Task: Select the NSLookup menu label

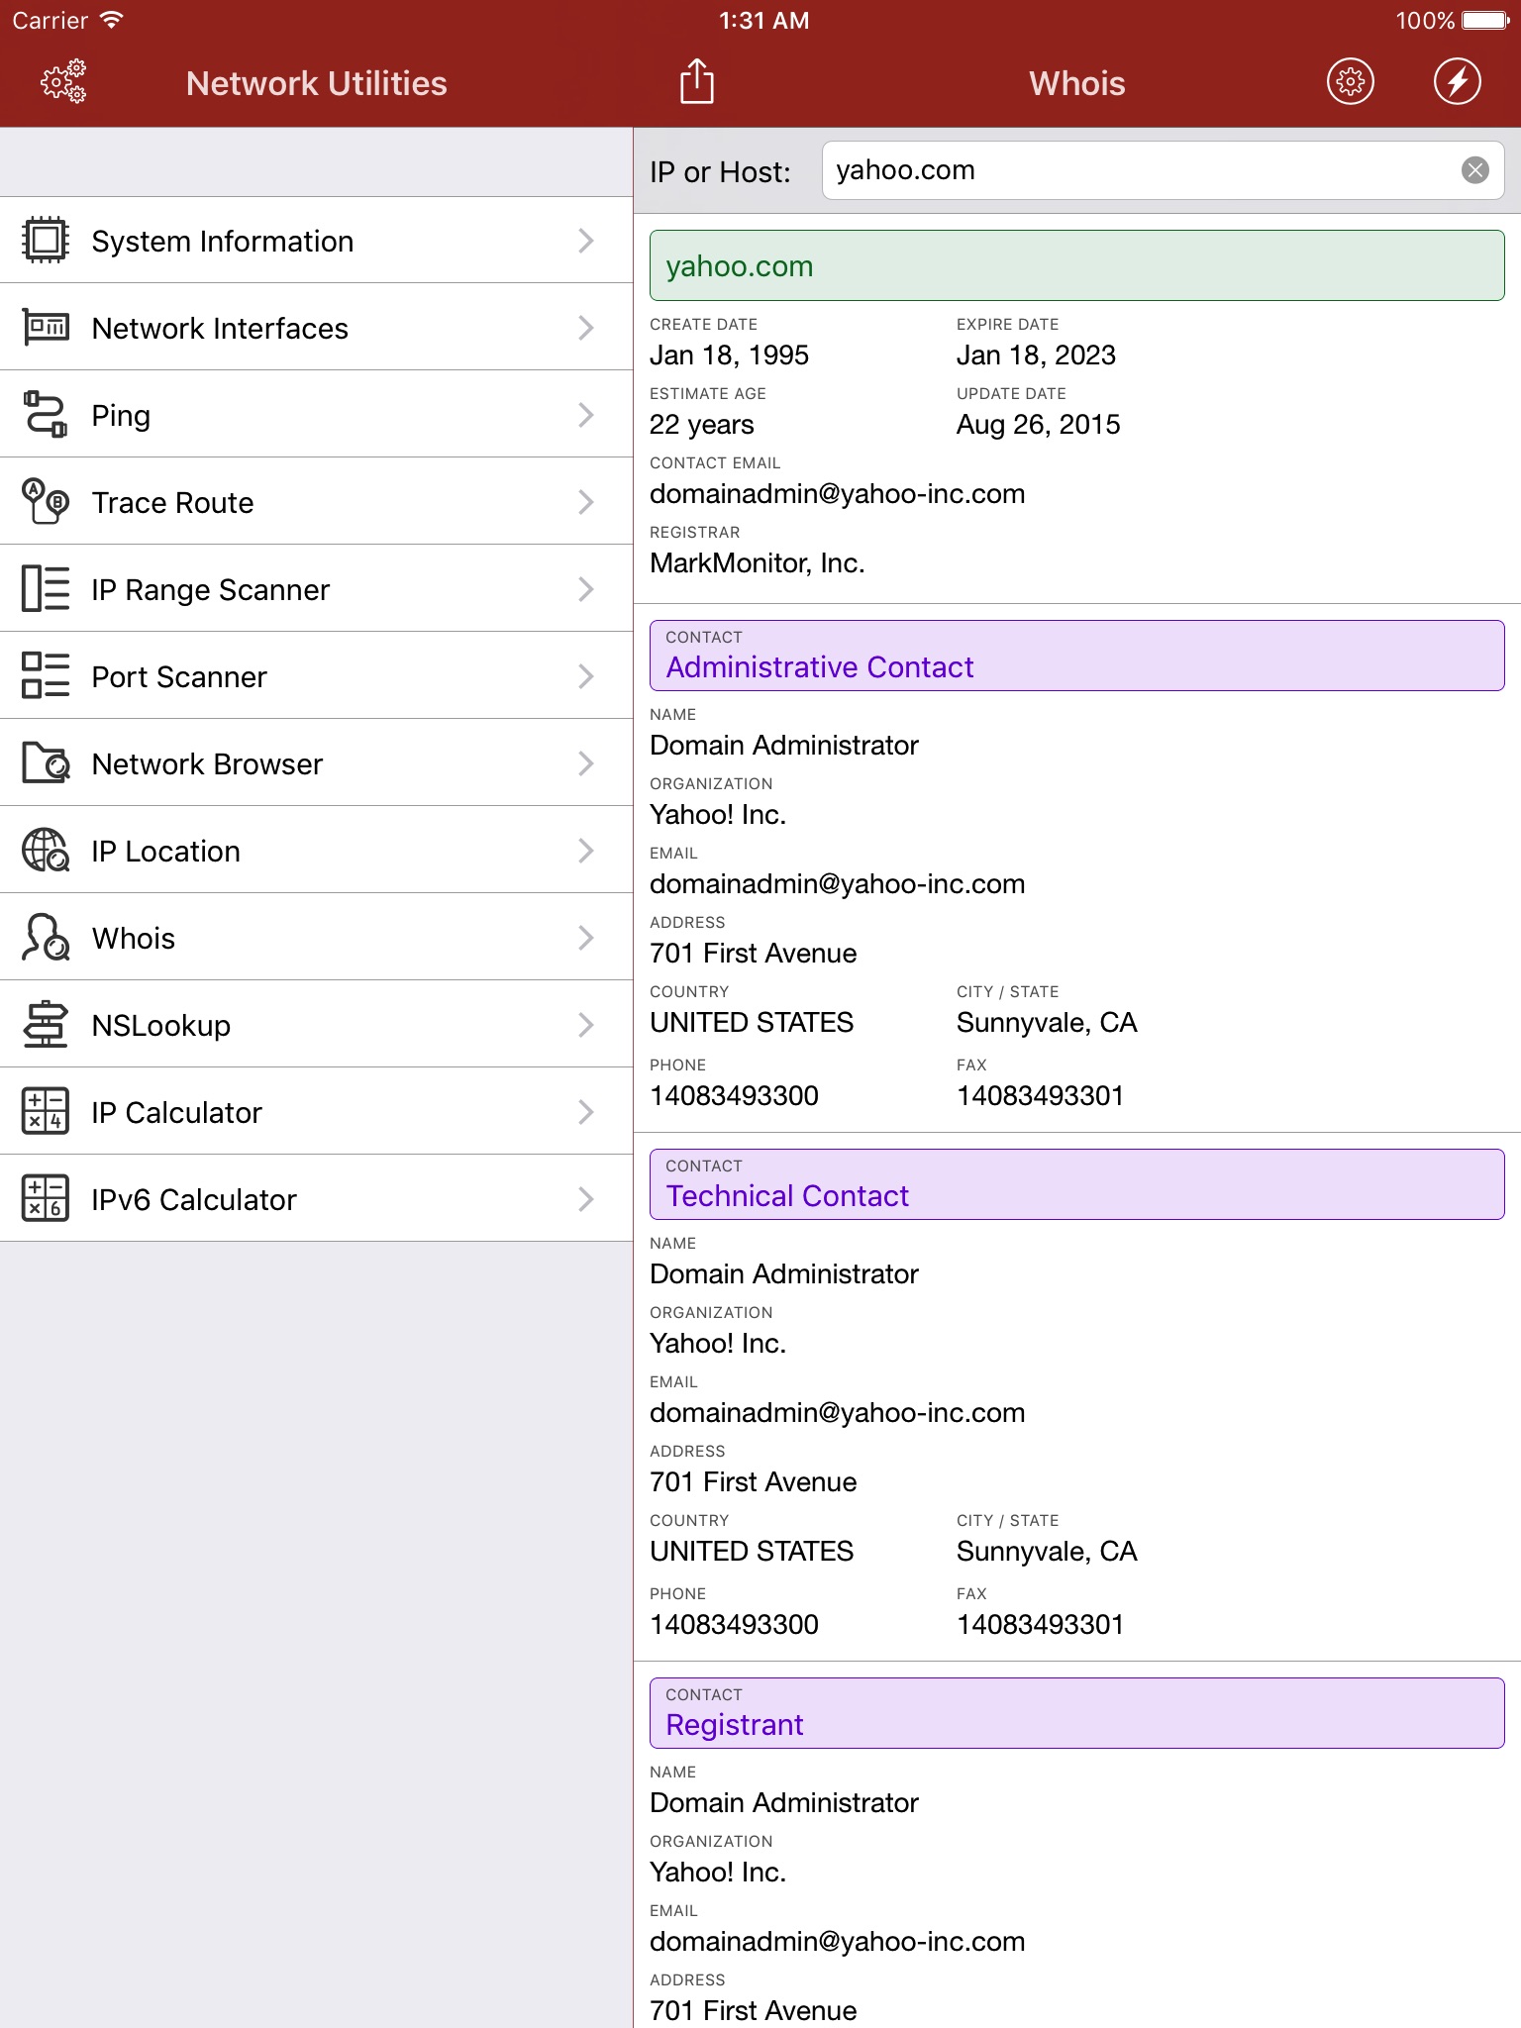Action: pos(161,1026)
